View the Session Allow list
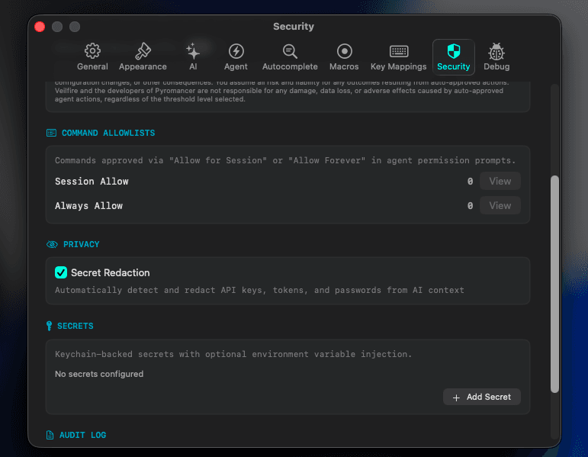This screenshot has height=457, width=588. pyautogui.click(x=500, y=182)
